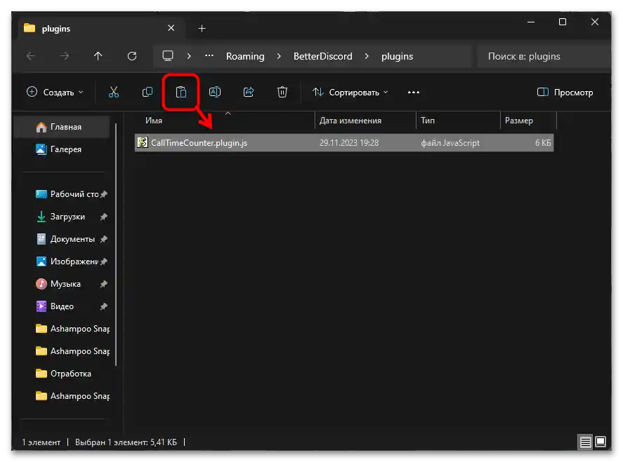This screenshot has height=462, width=623.
Task: Go up one folder level
Action: click(98, 56)
